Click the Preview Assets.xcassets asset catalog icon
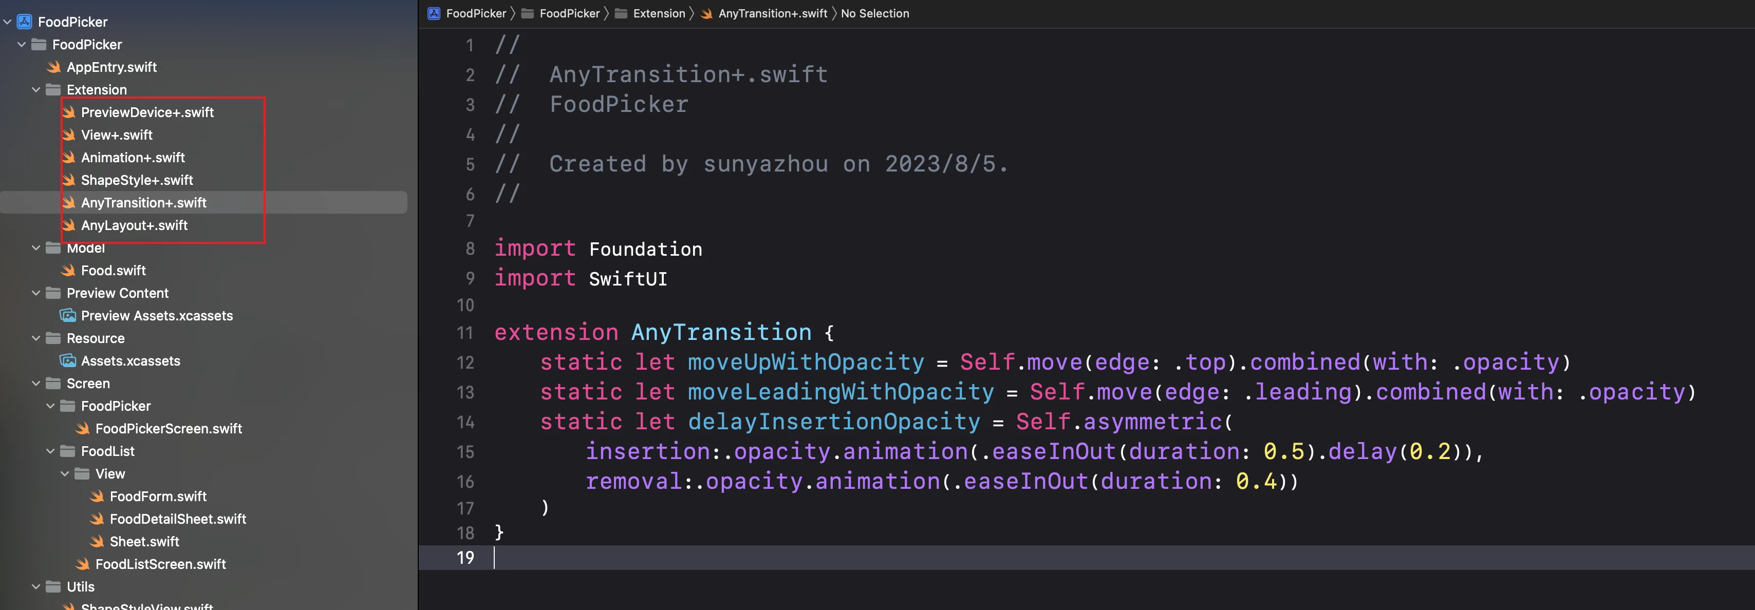Screen dimensions: 1755x610 tap(68, 315)
